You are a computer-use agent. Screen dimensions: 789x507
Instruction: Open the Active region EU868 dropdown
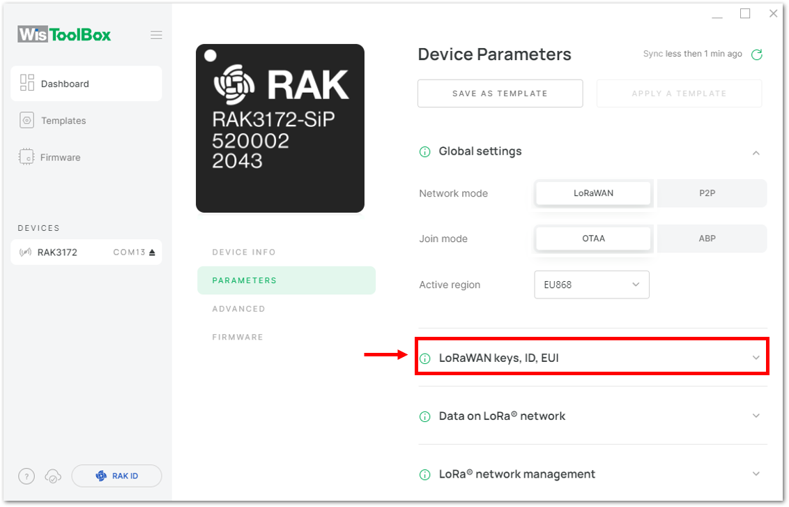pos(592,285)
